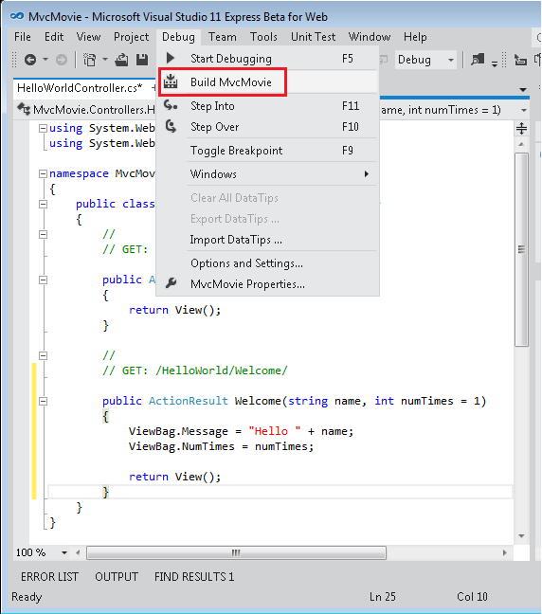Image resolution: width=542 pixels, height=614 pixels.
Task: Click the Ln 25 status bar entry
Action: tap(382, 596)
